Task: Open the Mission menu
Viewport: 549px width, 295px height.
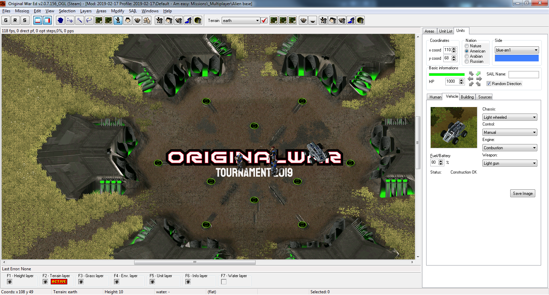Action: pos(22,11)
